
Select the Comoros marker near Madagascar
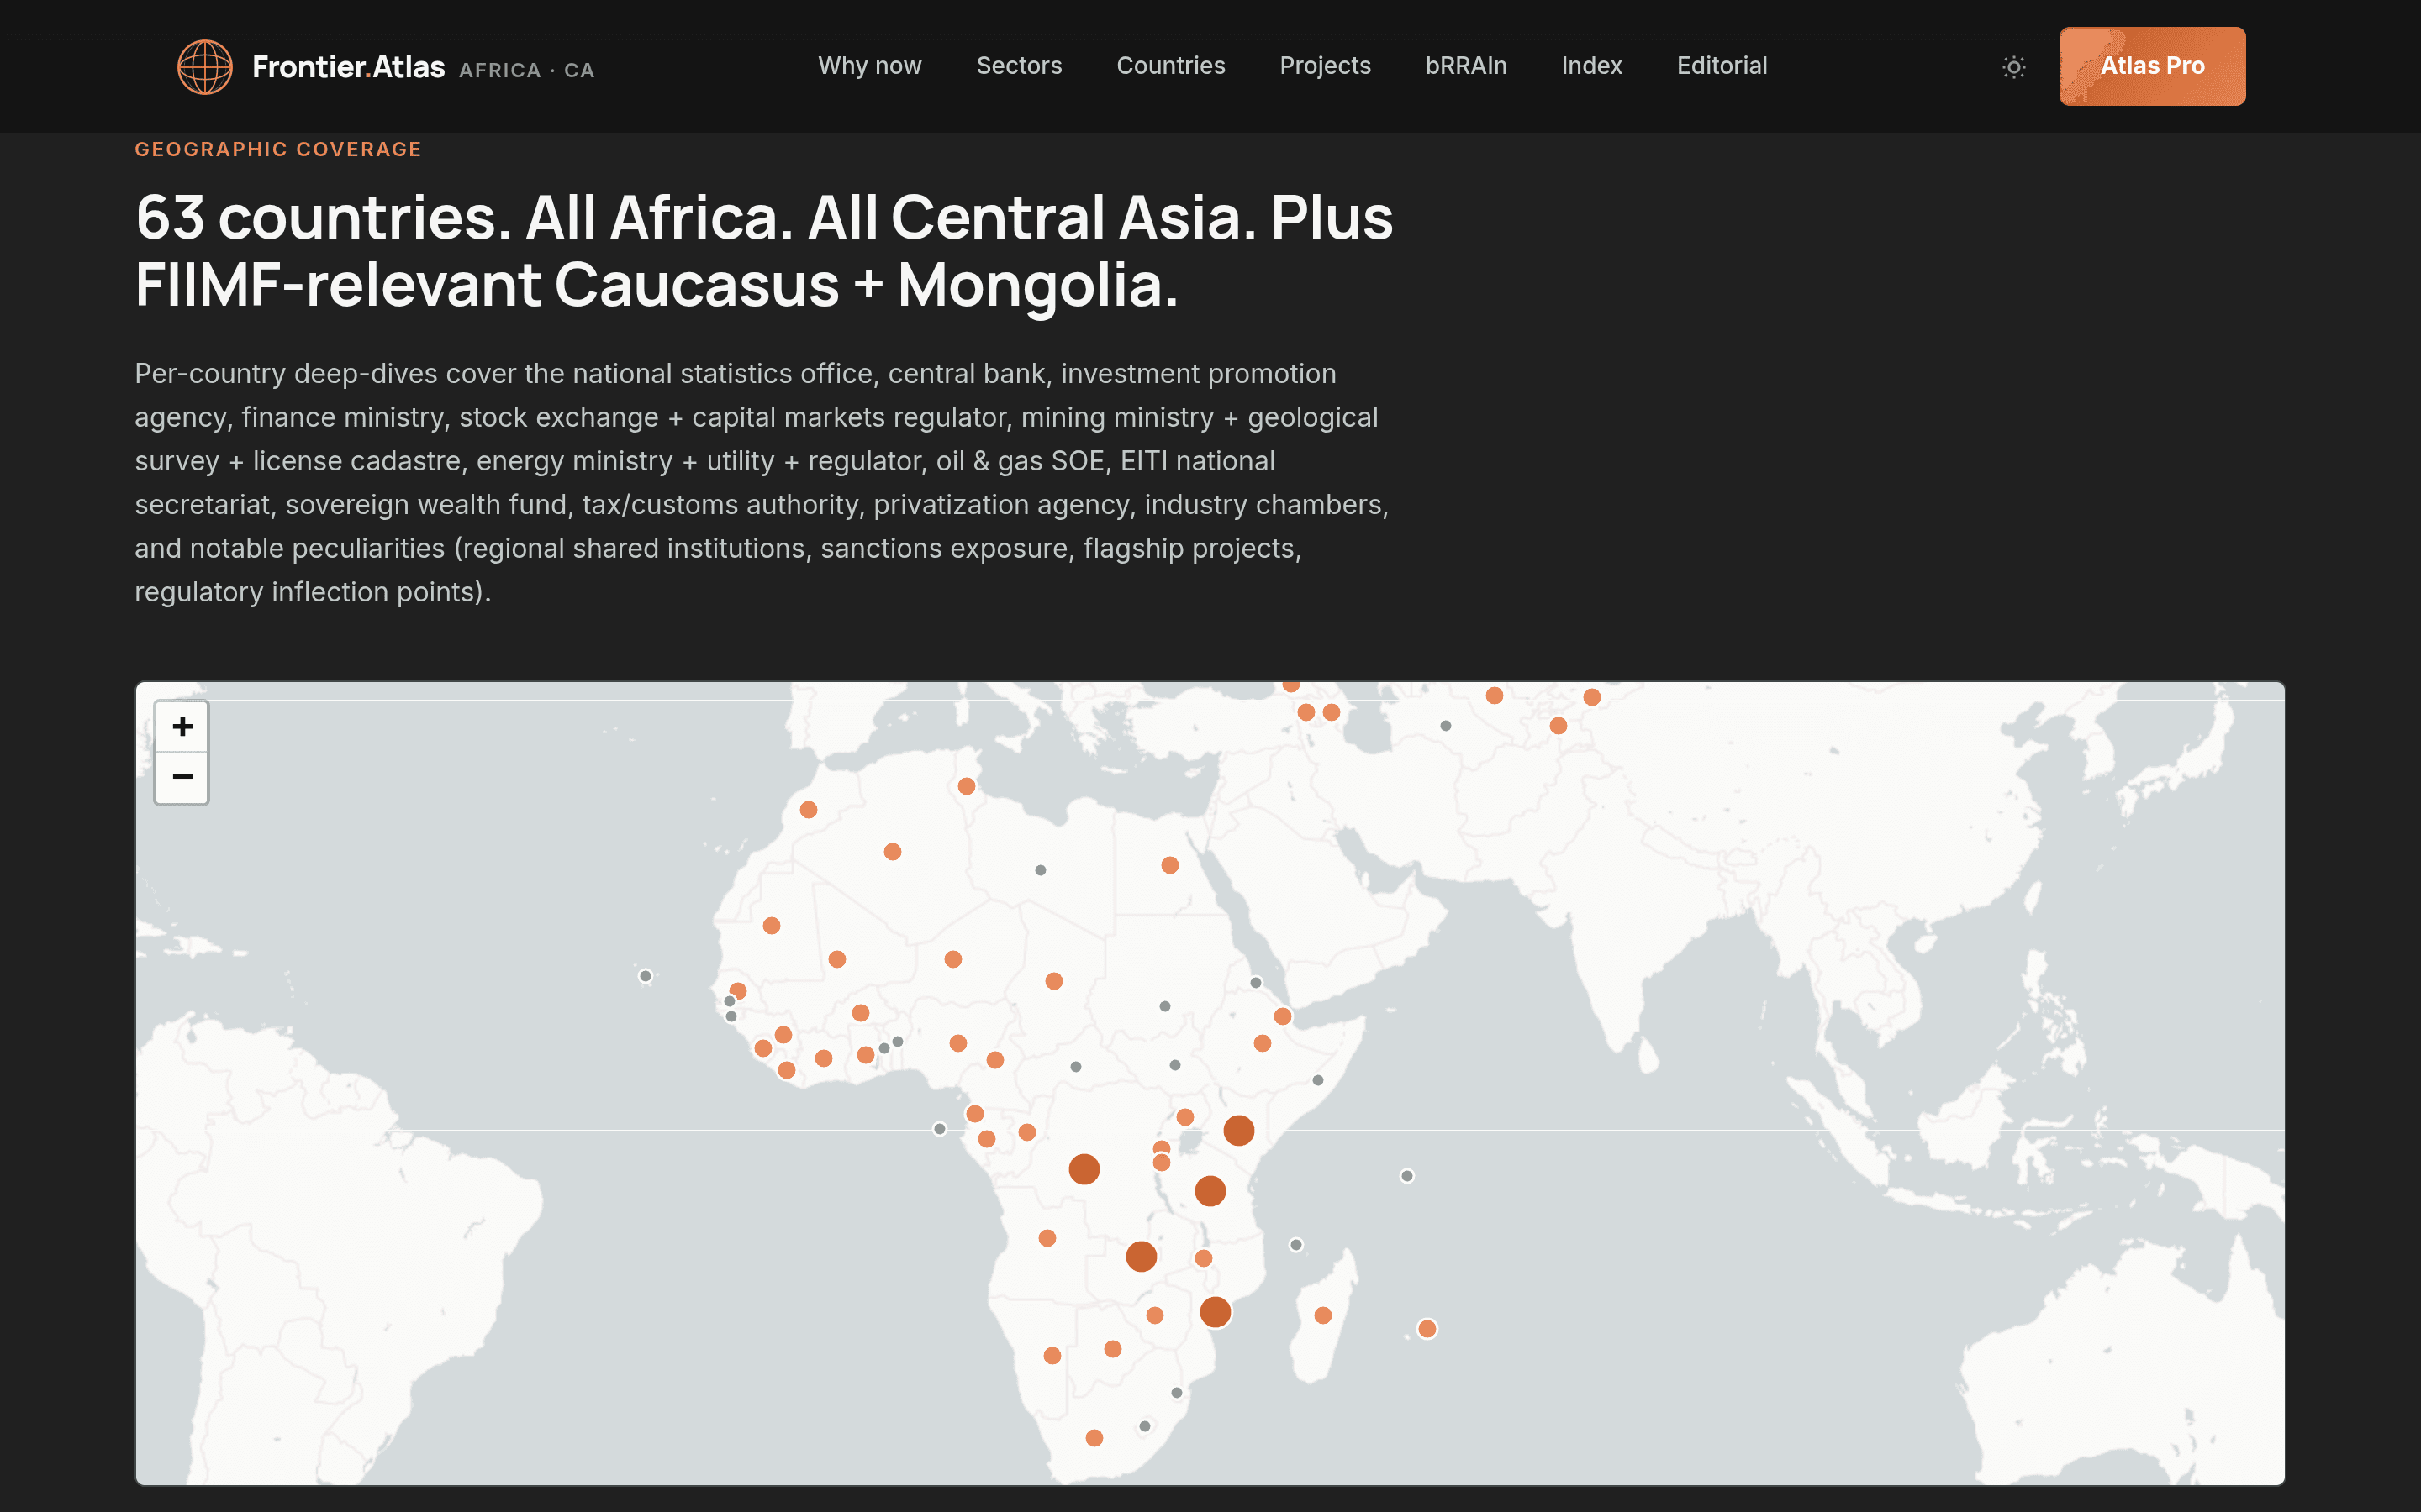click(1295, 1245)
